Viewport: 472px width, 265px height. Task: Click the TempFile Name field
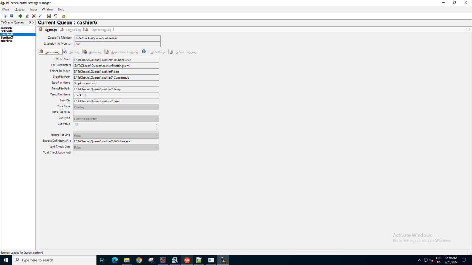[116, 95]
